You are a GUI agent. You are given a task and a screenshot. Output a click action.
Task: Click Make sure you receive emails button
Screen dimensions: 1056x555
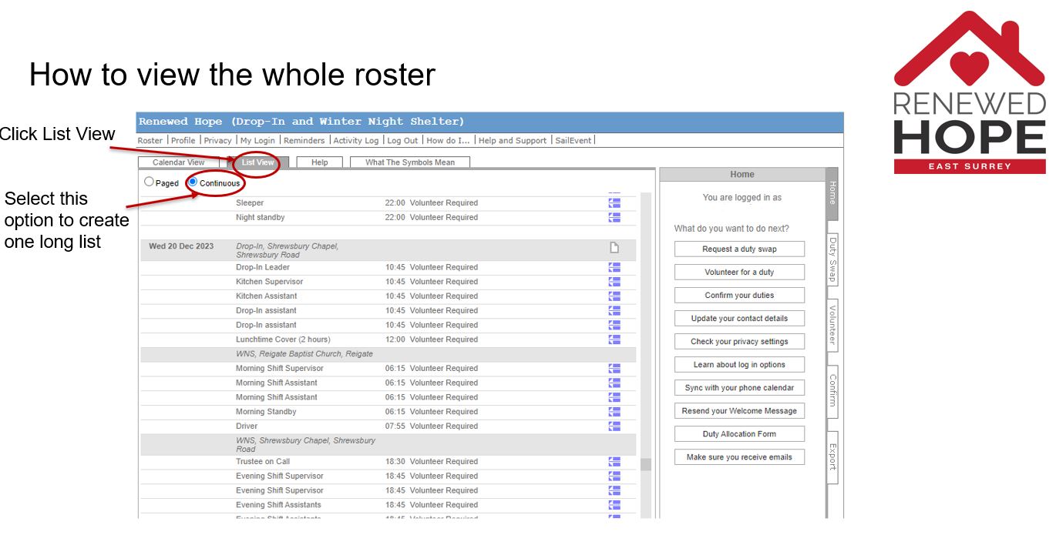coord(739,457)
